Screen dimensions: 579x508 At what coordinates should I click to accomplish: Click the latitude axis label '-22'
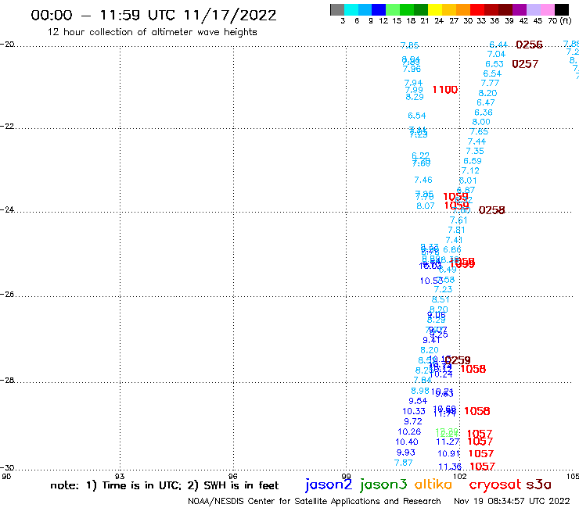point(7,127)
